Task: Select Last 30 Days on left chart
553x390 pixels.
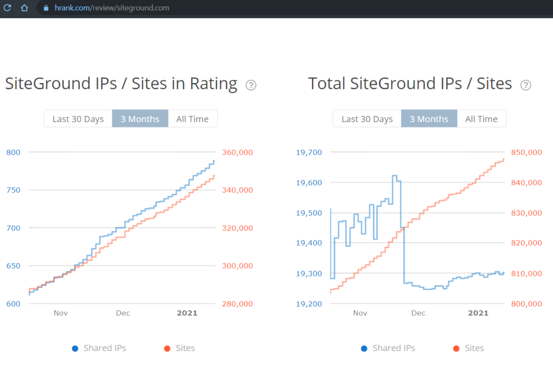Action: (78, 119)
